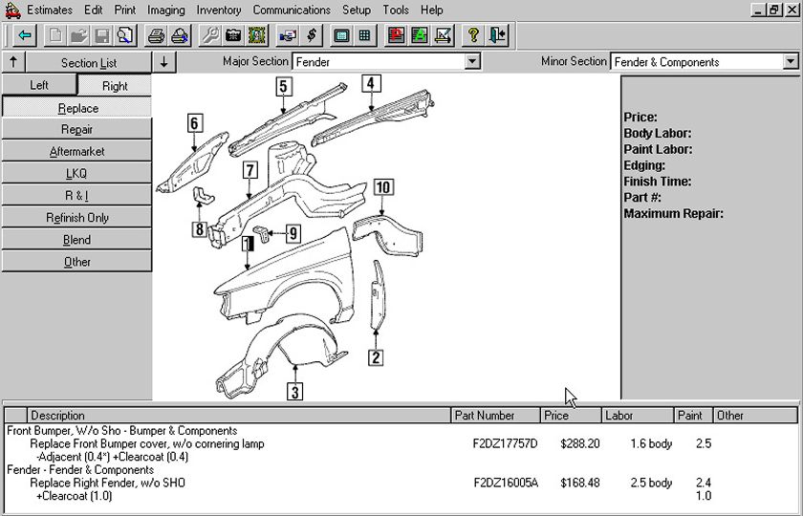Click the pencil sketch drawing icon
Viewport: 803px width, 516px height.
[x=443, y=35]
